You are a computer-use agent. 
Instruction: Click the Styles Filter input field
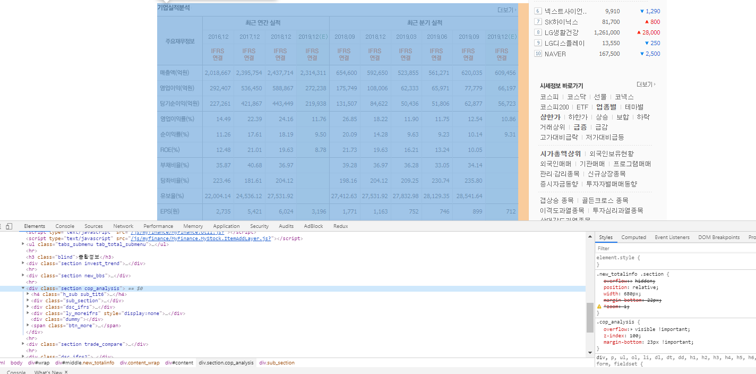coord(674,248)
